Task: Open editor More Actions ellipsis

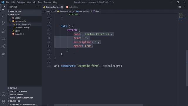Action: pos(184,7)
